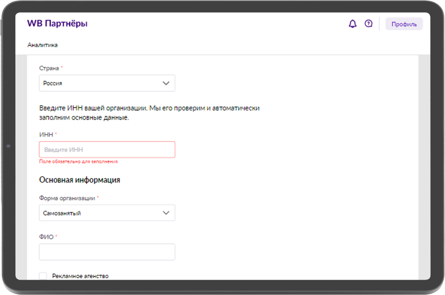Click into the empty ФИО text field
The width and height of the screenshot is (445, 295).
coord(107,252)
